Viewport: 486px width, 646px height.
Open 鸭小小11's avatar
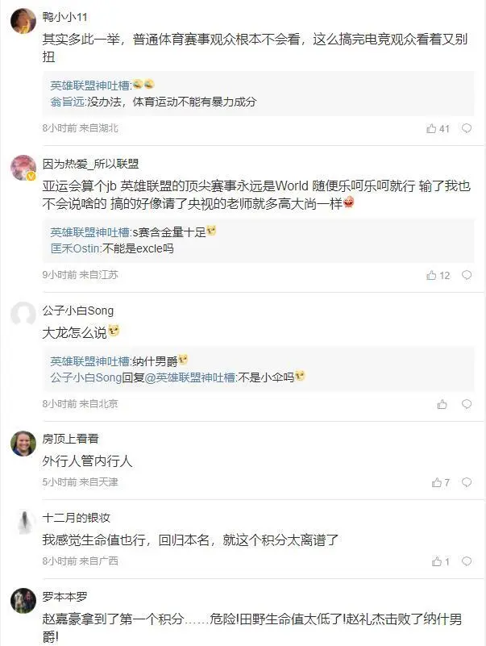click(23, 21)
